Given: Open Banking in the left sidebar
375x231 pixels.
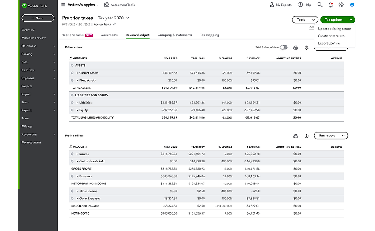Looking at the screenshot, I should tap(27, 54).
